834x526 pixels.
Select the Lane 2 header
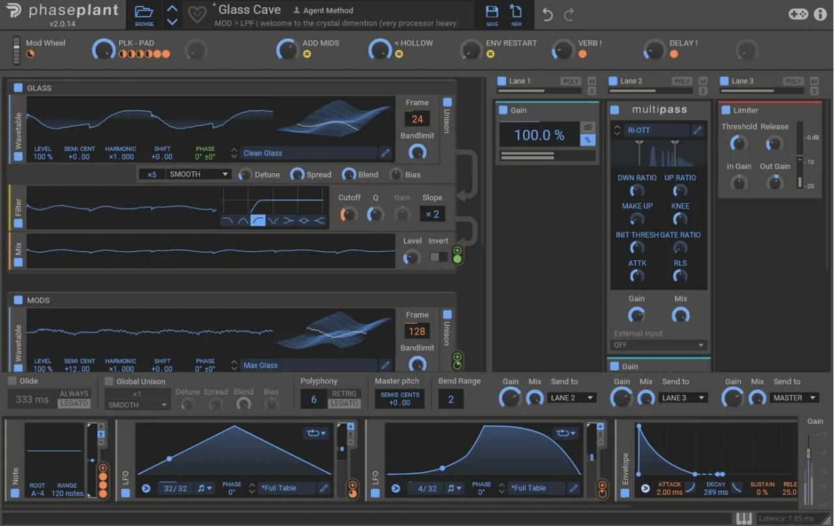click(631, 81)
